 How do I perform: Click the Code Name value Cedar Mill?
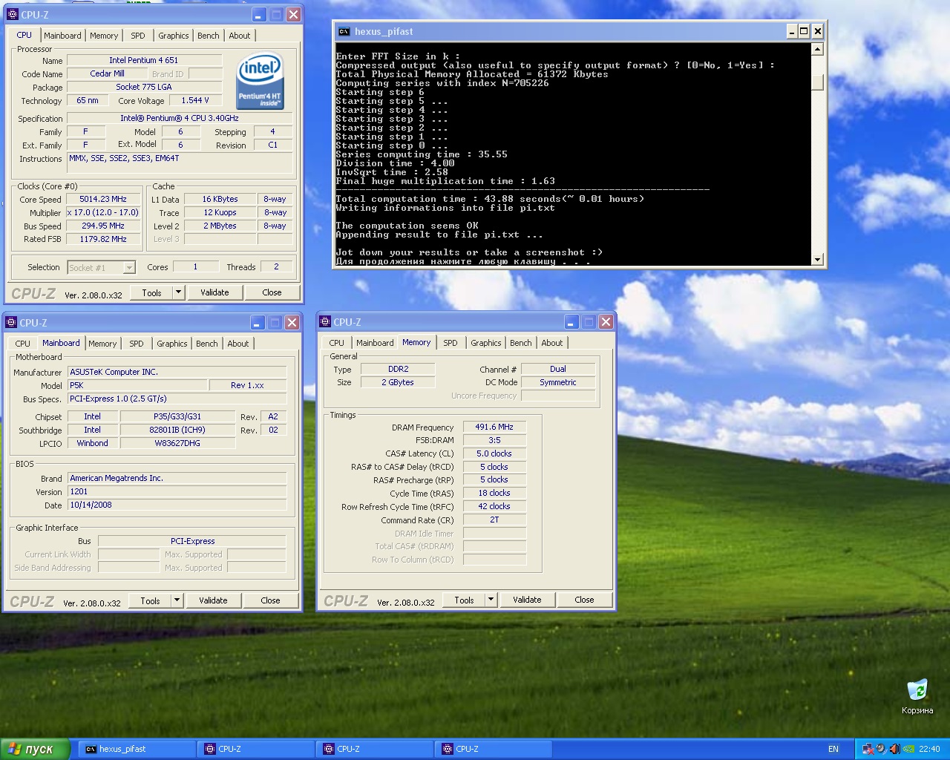[x=107, y=73]
